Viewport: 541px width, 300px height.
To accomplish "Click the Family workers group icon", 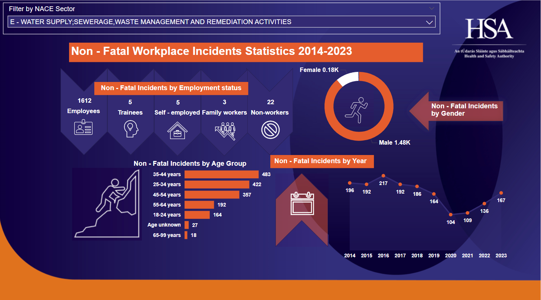I will point(225,131).
